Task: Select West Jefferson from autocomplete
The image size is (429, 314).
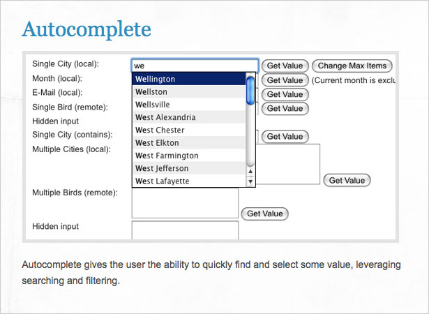Action: (x=189, y=168)
